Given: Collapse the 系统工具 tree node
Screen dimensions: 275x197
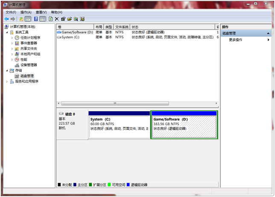Looking at the screenshot, I should tap(7, 32).
